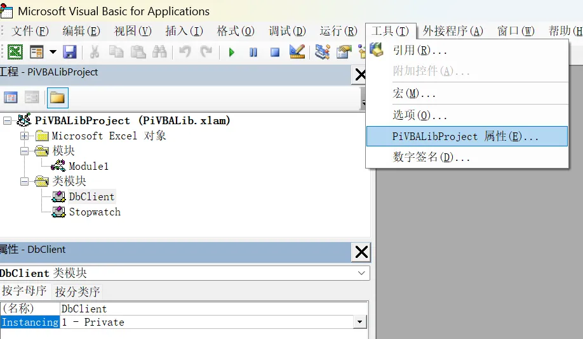Open the Instancing value dropdown arrow
The height and width of the screenshot is (339, 583).
pos(359,322)
